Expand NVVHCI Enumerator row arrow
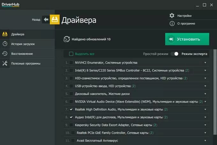217x145 pixels. point(205,63)
